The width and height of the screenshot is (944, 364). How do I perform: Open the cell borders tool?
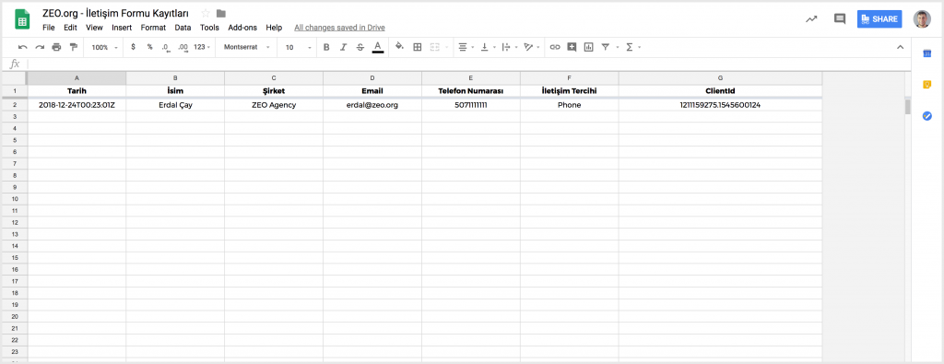pos(418,47)
